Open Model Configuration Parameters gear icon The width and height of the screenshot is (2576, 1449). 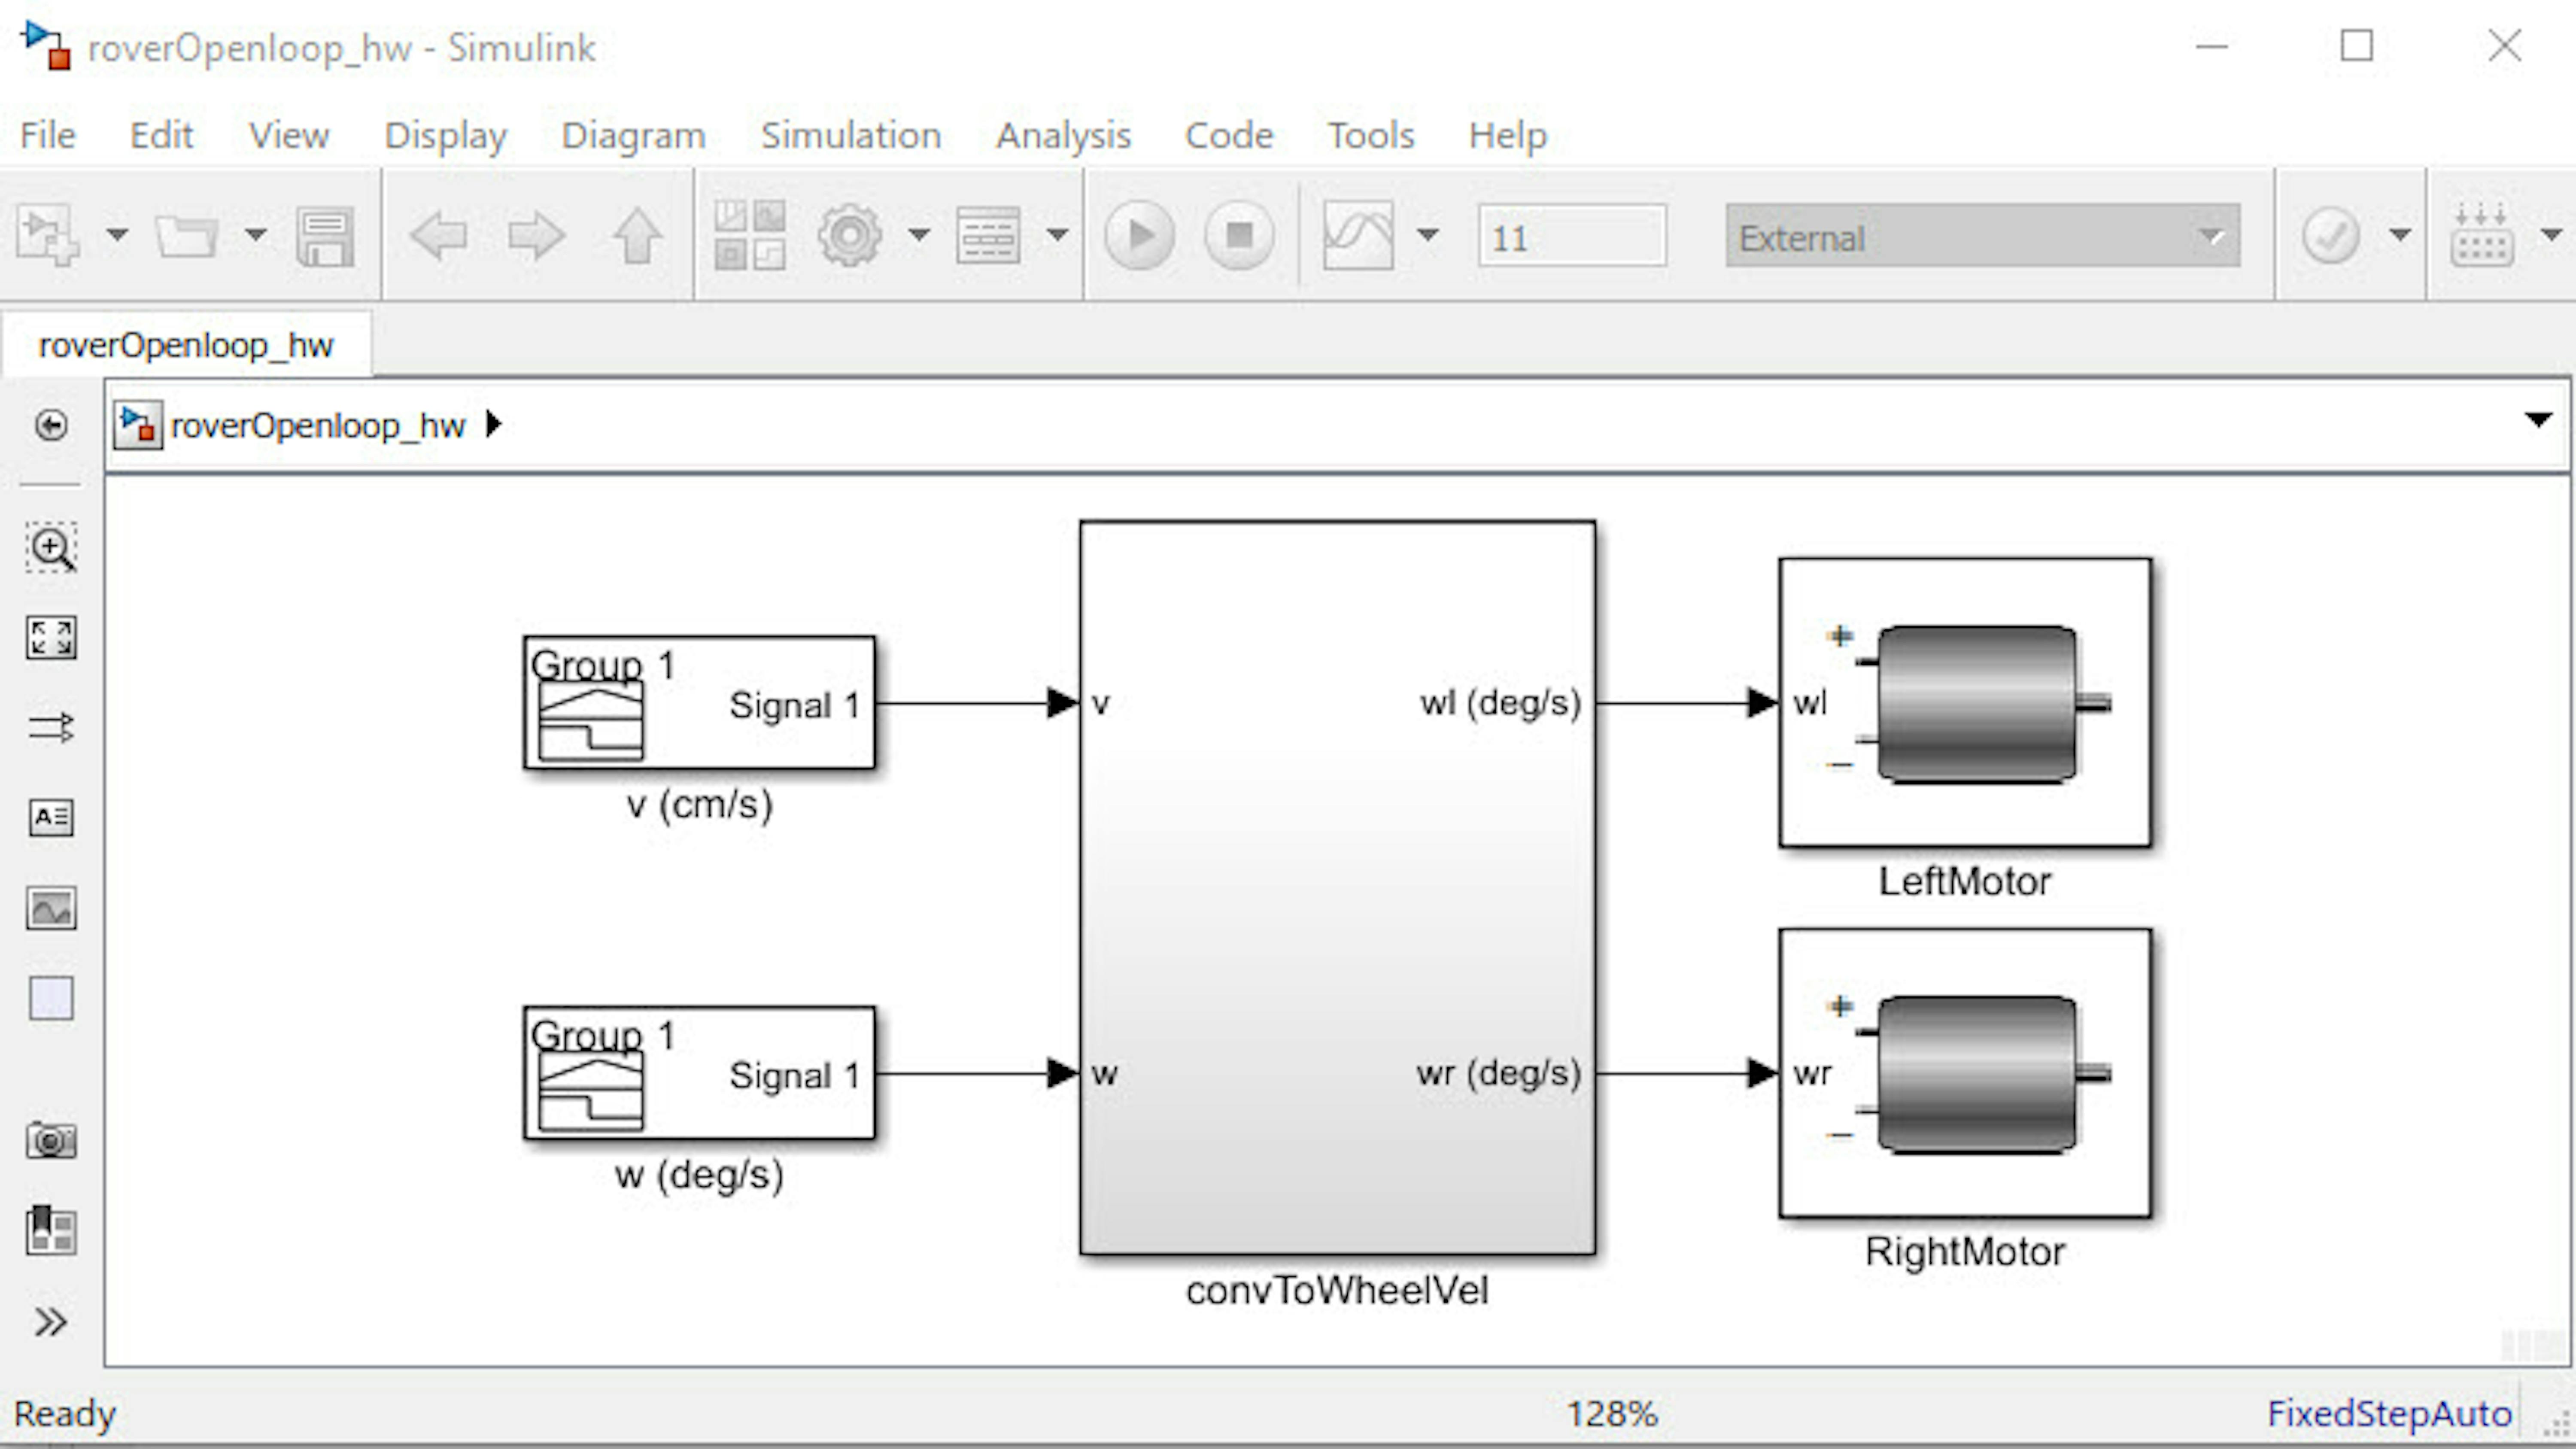point(850,236)
